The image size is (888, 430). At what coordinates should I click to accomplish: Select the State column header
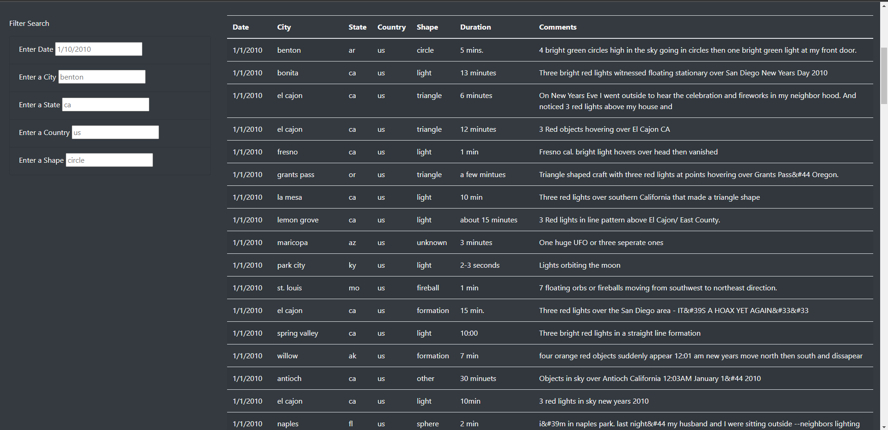(358, 27)
